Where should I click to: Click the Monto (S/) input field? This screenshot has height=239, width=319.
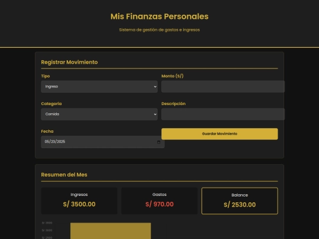[223, 87]
